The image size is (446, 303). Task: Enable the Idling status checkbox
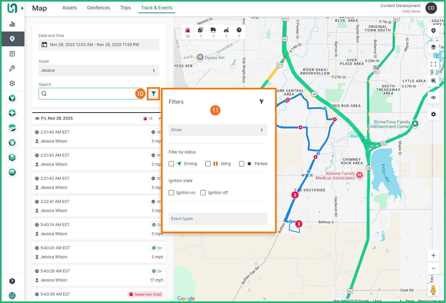[208, 164]
